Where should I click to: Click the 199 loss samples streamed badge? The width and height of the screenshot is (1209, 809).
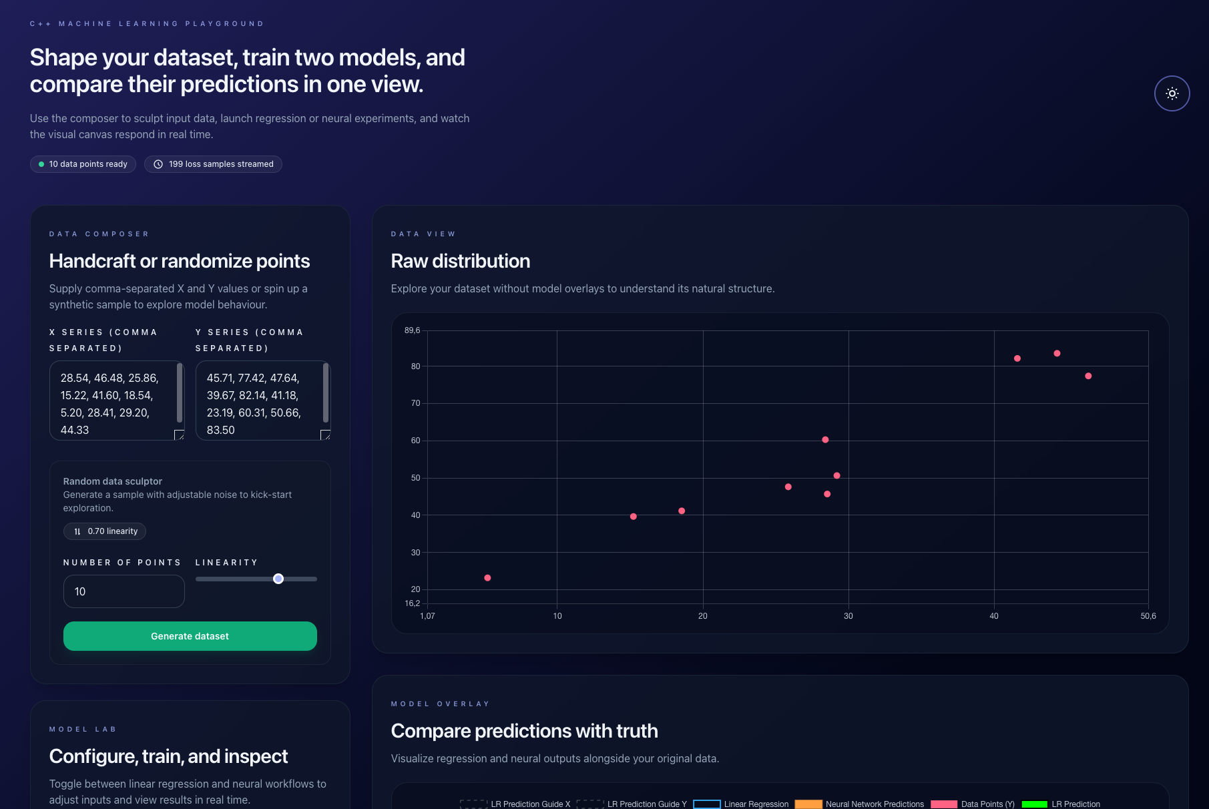coord(213,164)
